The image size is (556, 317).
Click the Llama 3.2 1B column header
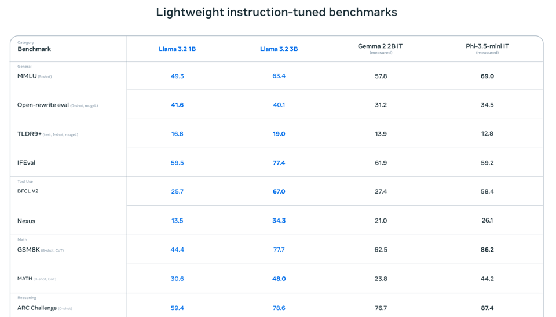(x=177, y=49)
